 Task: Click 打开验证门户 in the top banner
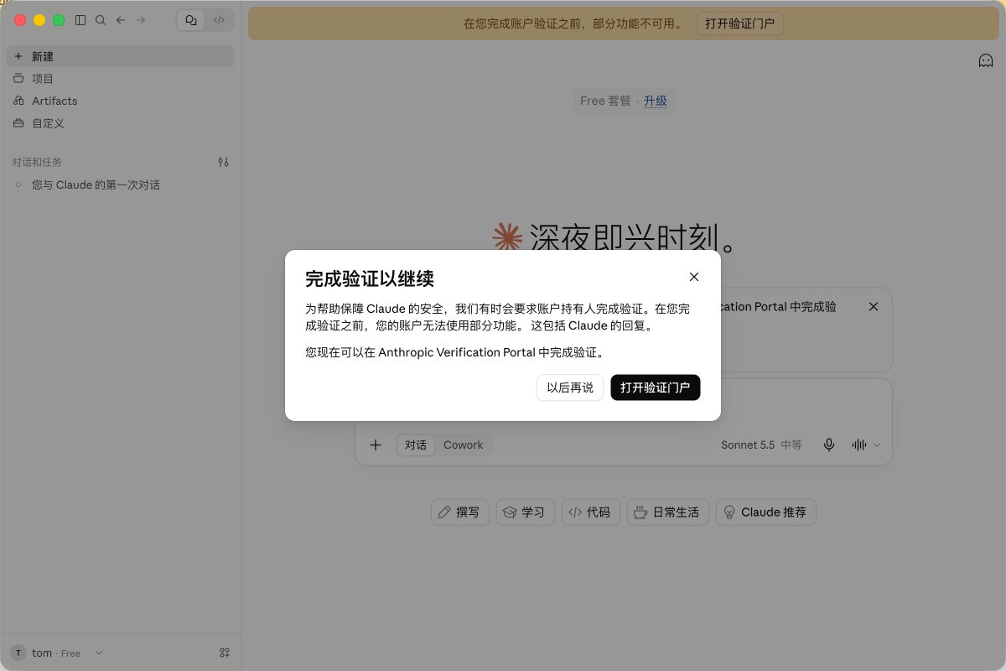[740, 23]
